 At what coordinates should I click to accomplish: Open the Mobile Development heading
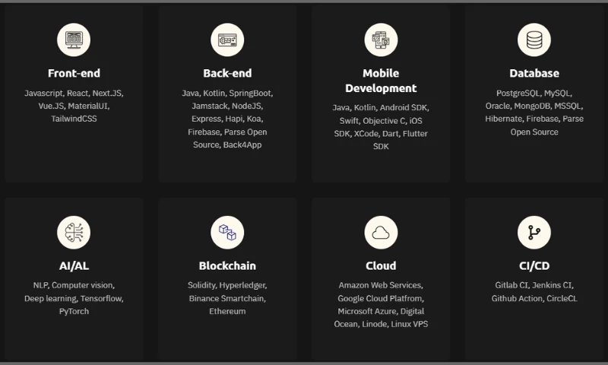(x=381, y=81)
